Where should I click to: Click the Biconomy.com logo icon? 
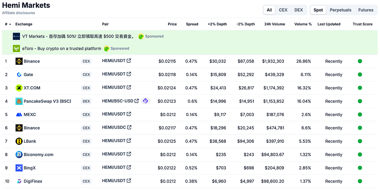19,155
